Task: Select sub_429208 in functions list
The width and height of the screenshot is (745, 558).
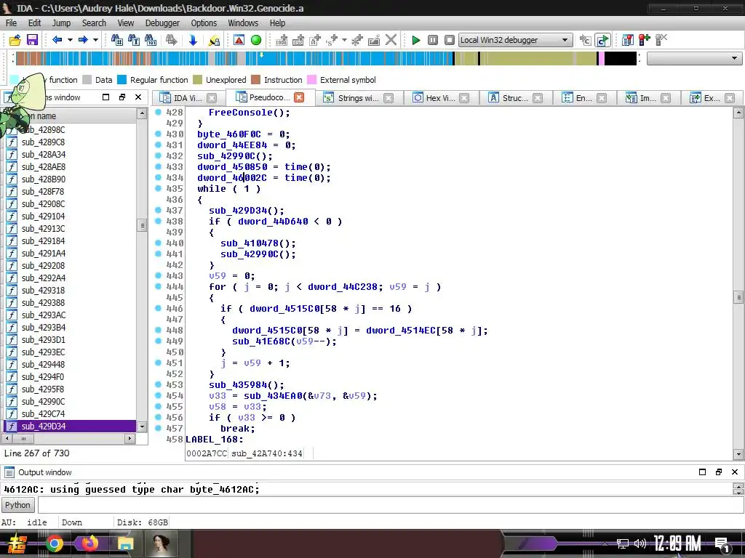Action: pyautogui.click(x=71, y=266)
